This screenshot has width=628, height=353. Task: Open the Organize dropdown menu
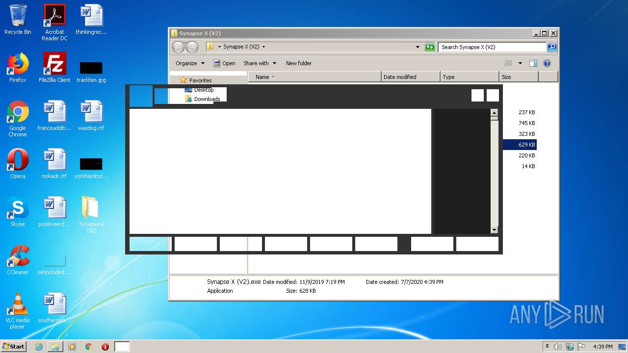coord(190,63)
